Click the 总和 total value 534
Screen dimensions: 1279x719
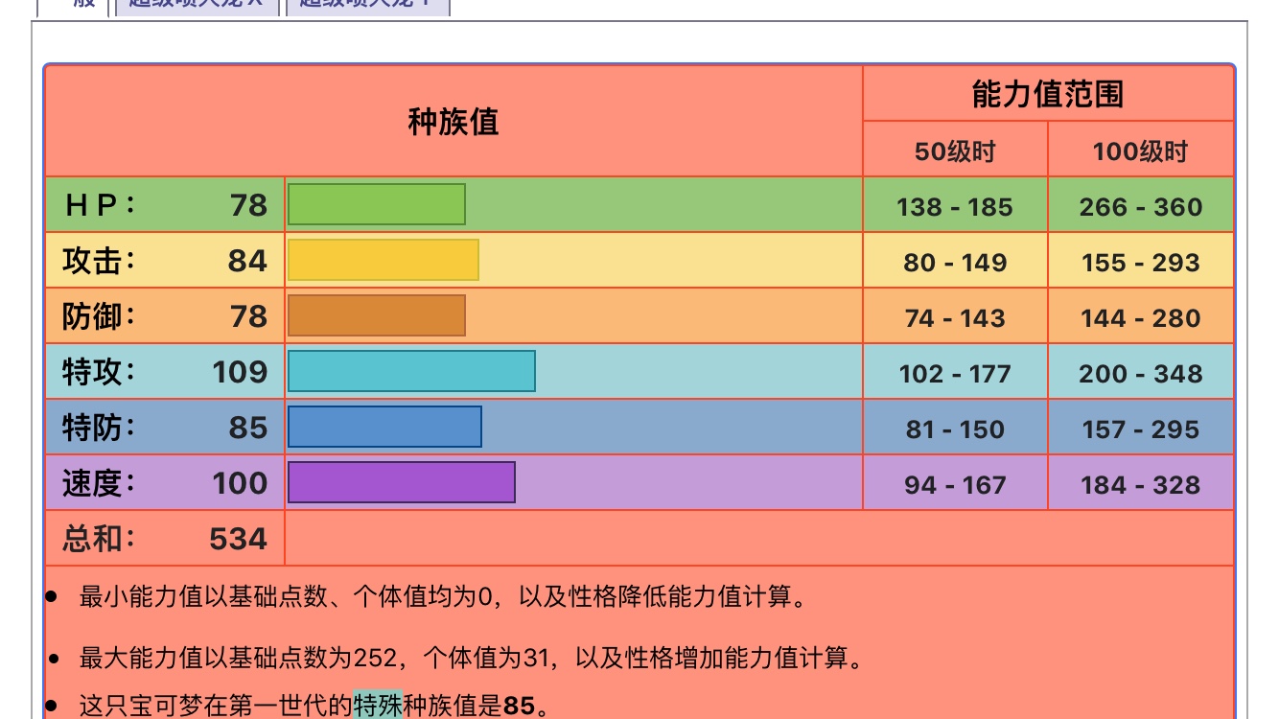click(239, 538)
